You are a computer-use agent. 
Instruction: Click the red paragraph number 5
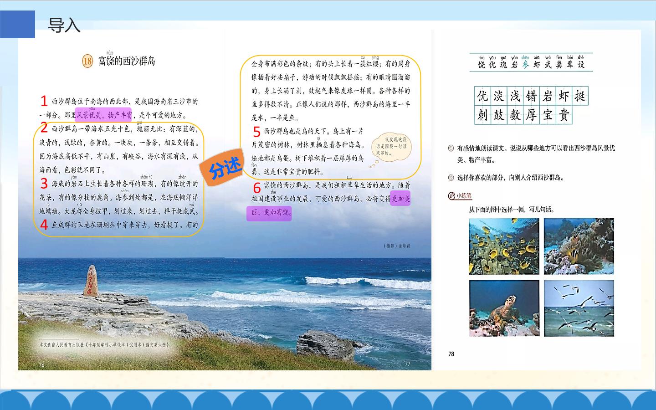[257, 132]
